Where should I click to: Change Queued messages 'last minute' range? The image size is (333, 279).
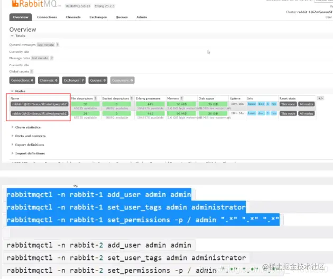pos(45,45)
